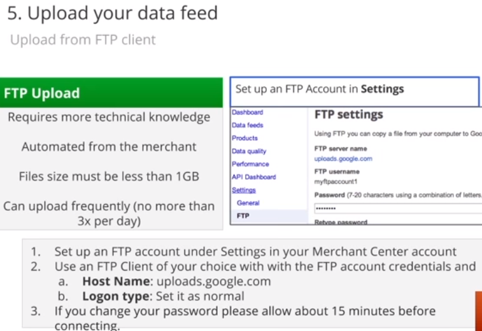Select General under Settings

tap(248, 203)
